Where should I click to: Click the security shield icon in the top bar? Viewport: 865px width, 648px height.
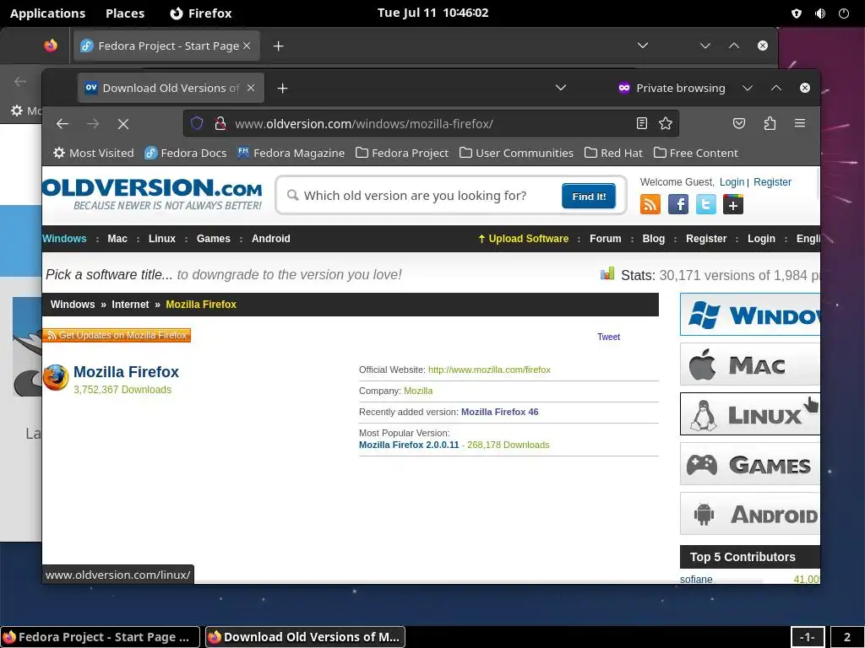[797, 13]
